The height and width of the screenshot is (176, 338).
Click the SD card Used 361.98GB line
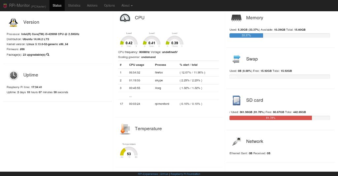click(x=268, y=112)
